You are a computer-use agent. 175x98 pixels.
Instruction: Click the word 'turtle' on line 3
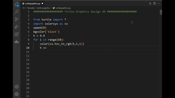(46, 20)
